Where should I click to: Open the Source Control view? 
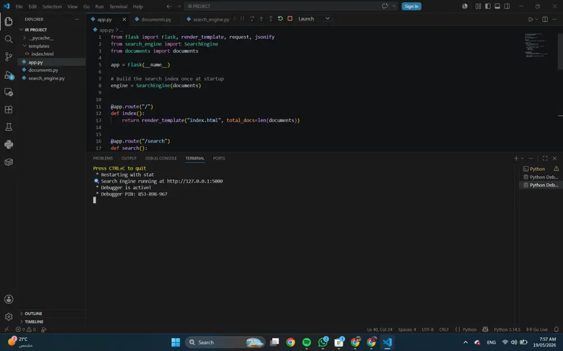point(8,57)
